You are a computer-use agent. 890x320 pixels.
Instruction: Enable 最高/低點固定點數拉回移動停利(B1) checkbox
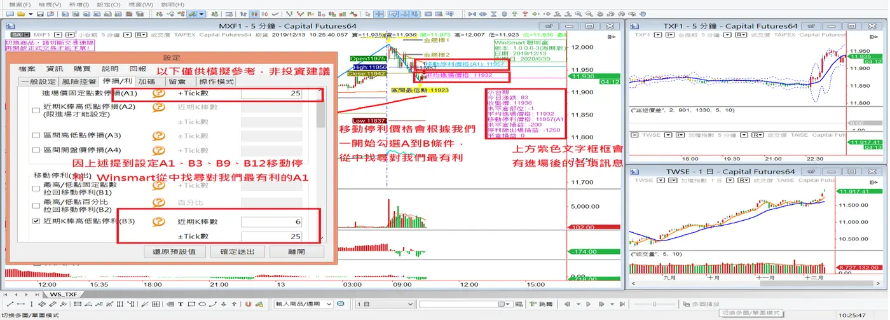pyautogui.click(x=36, y=189)
